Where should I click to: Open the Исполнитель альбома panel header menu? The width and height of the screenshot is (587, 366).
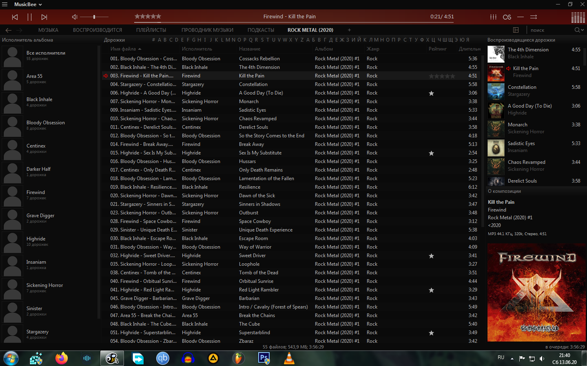click(27, 40)
